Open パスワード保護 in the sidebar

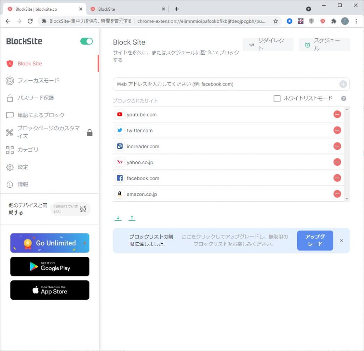pyautogui.click(x=36, y=98)
